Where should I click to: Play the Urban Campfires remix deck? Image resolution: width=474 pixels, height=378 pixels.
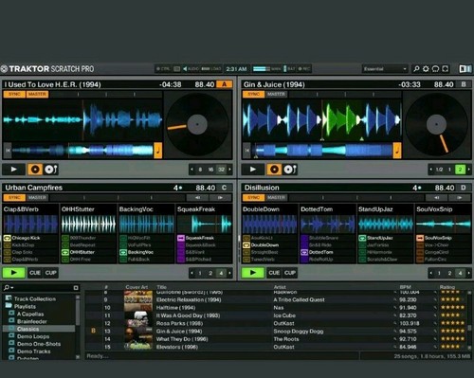tap(14, 273)
